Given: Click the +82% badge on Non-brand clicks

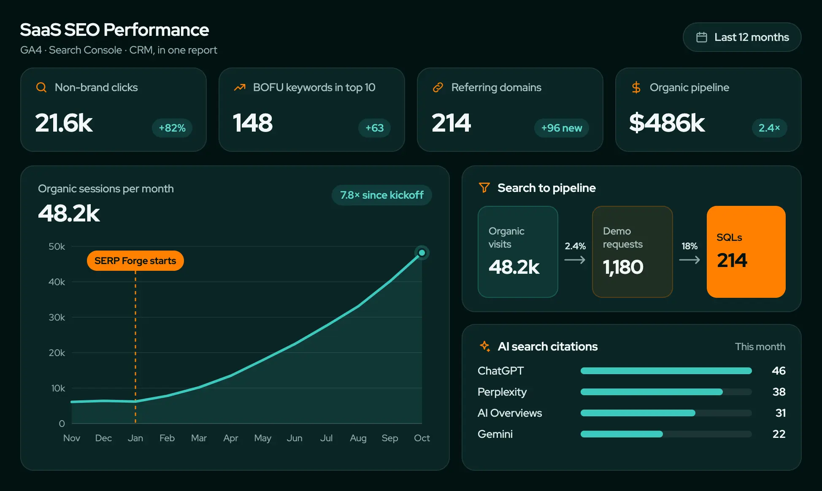Looking at the screenshot, I should (x=172, y=128).
